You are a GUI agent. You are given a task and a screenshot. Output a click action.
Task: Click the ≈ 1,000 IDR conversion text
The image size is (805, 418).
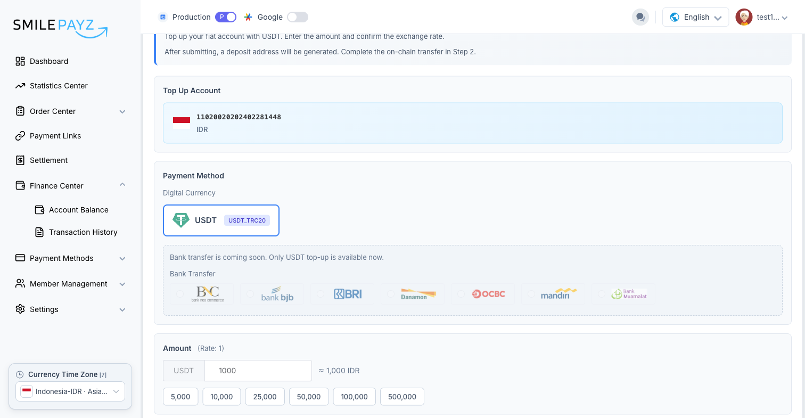pos(339,371)
